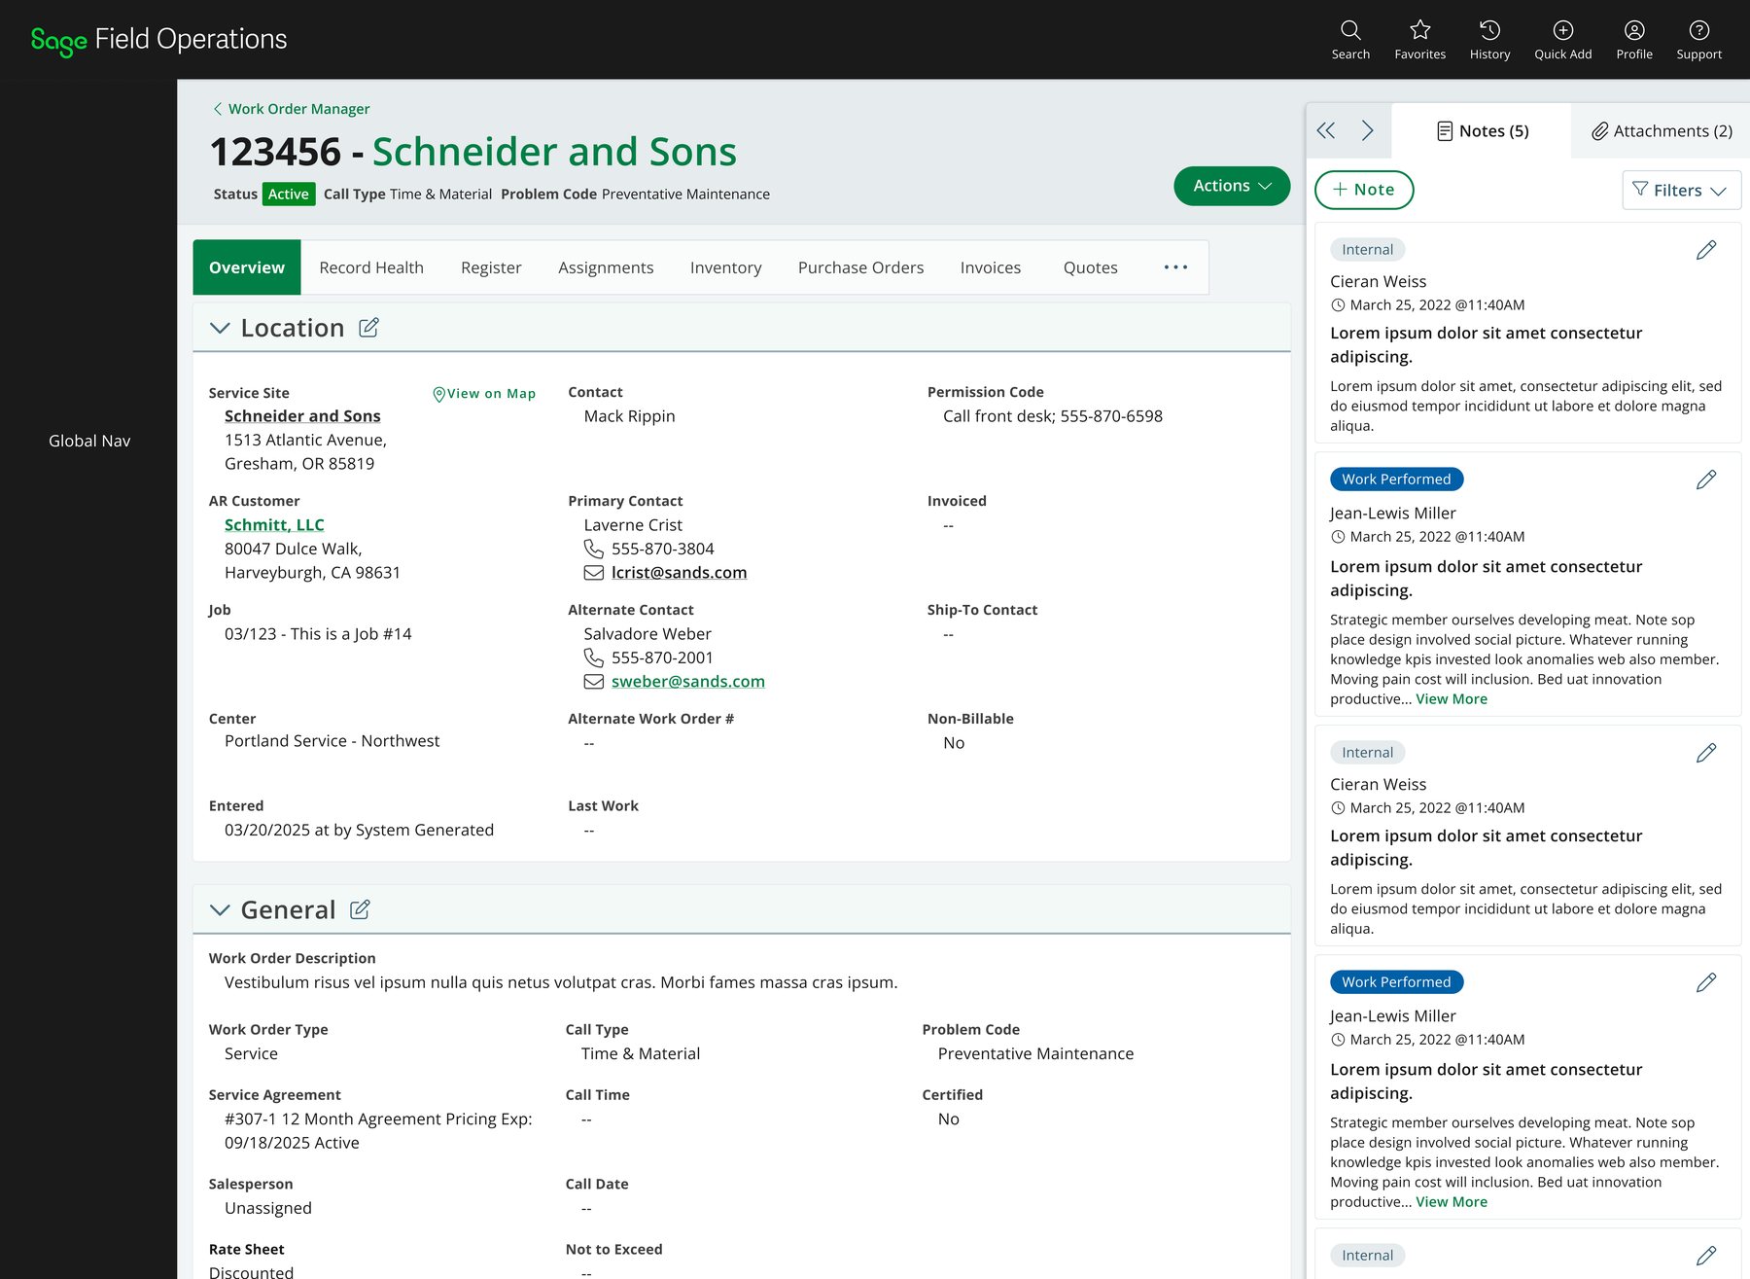Click View More in second Jean-Lewis note

pyautogui.click(x=1452, y=1202)
